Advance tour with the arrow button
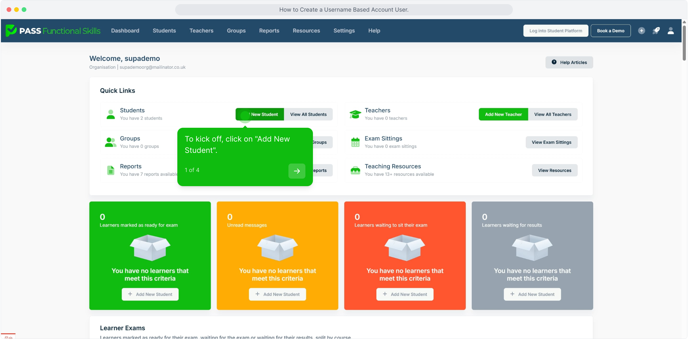Viewport: 688px width, 339px height. click(297, 171)
